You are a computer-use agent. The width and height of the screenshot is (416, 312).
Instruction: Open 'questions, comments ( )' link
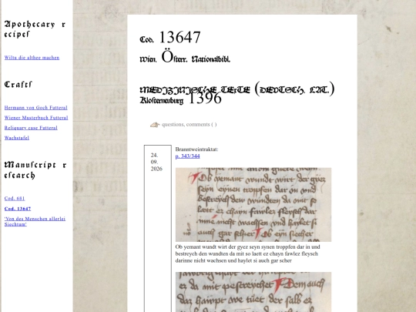tap(190, 125)
